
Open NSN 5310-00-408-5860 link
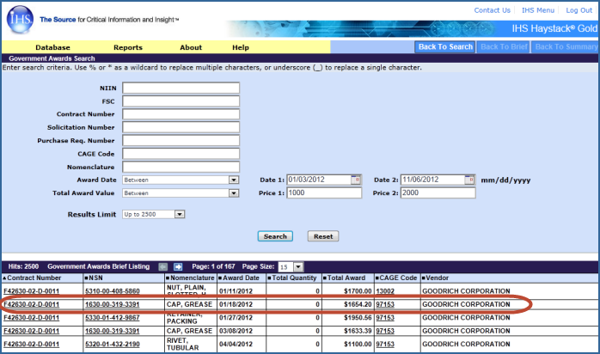coord(113,291)
